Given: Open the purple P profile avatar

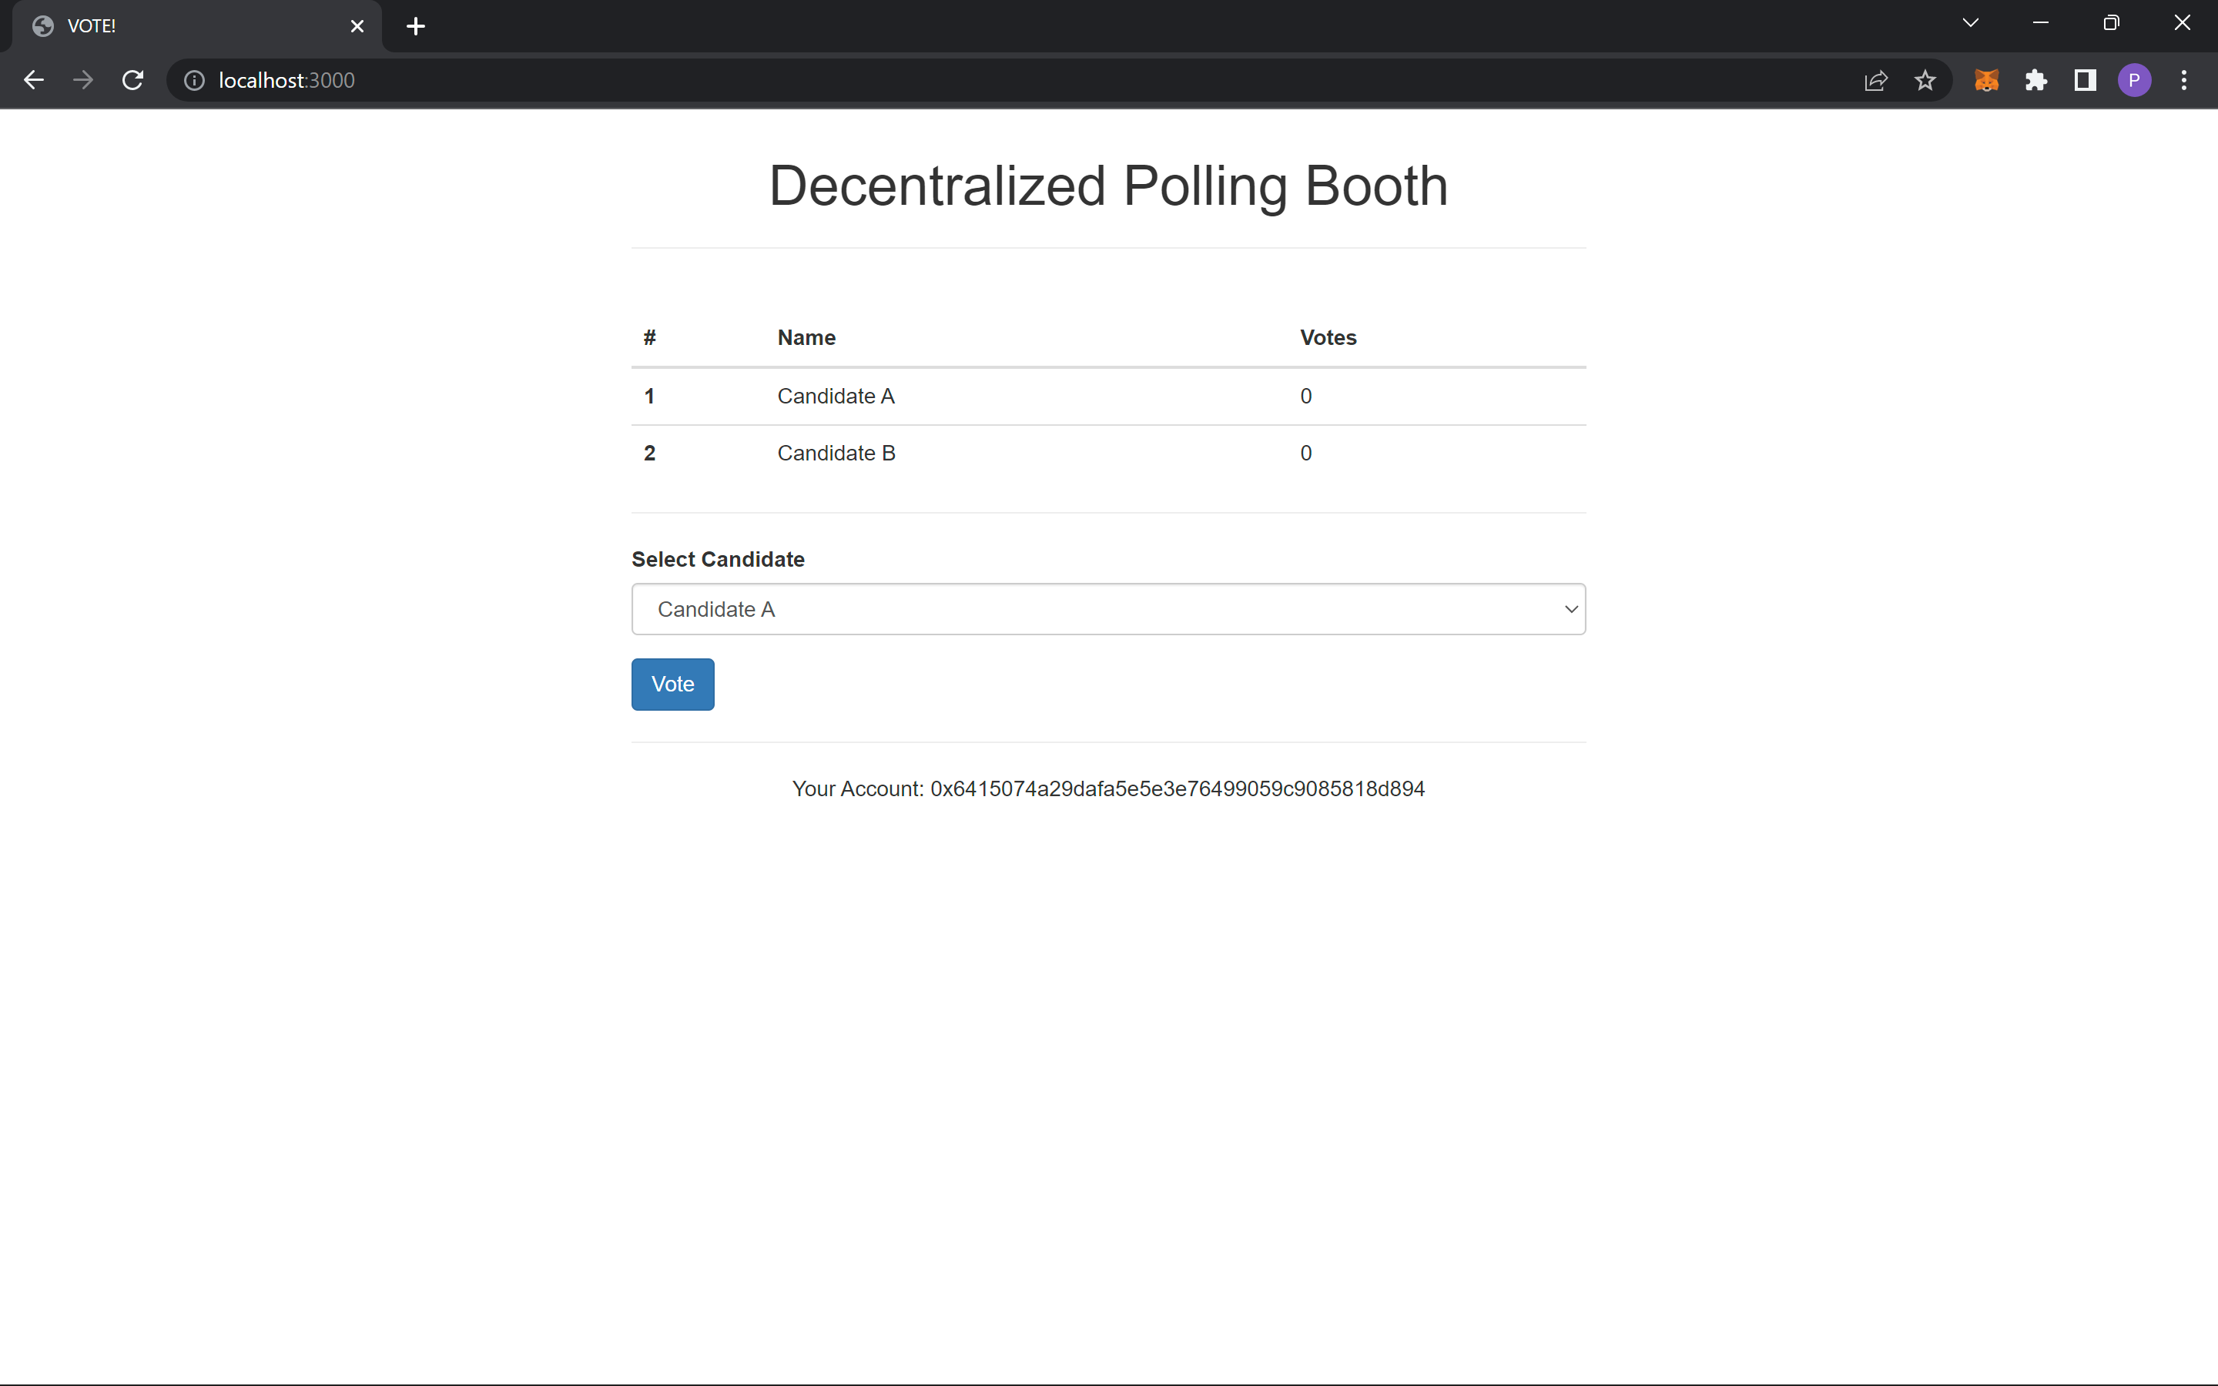Looking at the screenshot, I should pyautogui.click(x=2134, y=81).
